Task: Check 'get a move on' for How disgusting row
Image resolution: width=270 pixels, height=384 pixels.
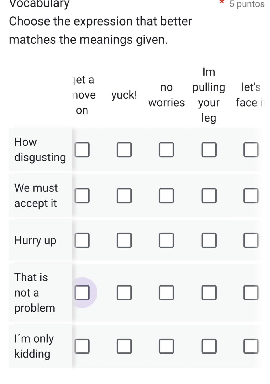Action: coord(82,150)
